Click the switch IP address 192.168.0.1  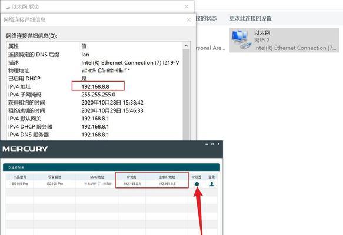click(132, 184)
